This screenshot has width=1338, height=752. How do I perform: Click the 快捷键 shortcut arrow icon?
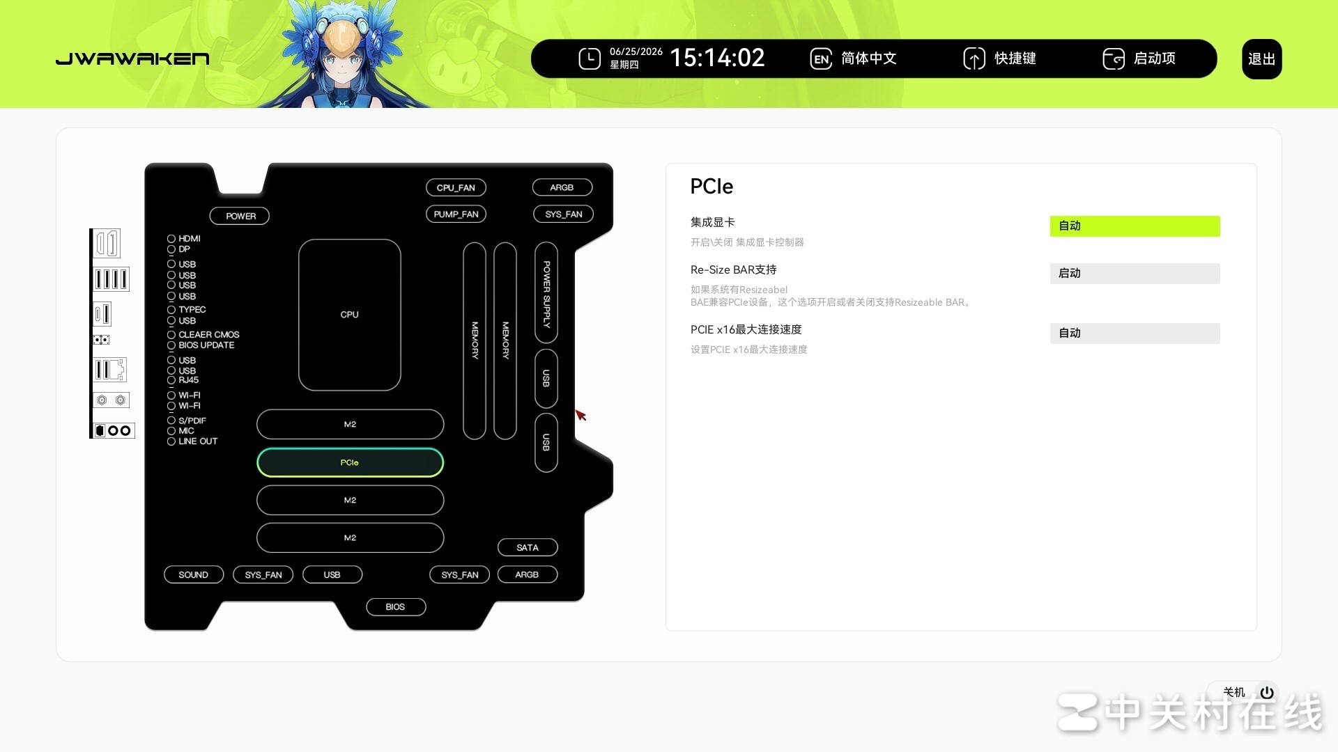coord(974,58)
